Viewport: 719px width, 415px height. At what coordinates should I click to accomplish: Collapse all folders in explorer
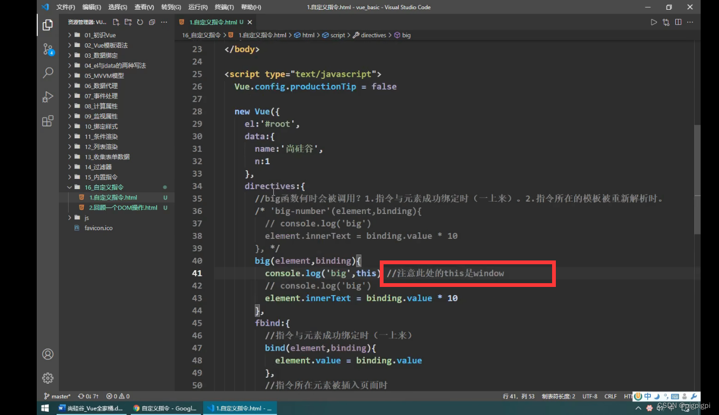[152, 22]
